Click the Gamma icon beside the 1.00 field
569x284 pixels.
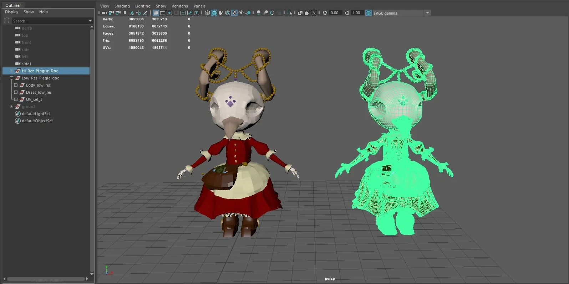(347, 13)
